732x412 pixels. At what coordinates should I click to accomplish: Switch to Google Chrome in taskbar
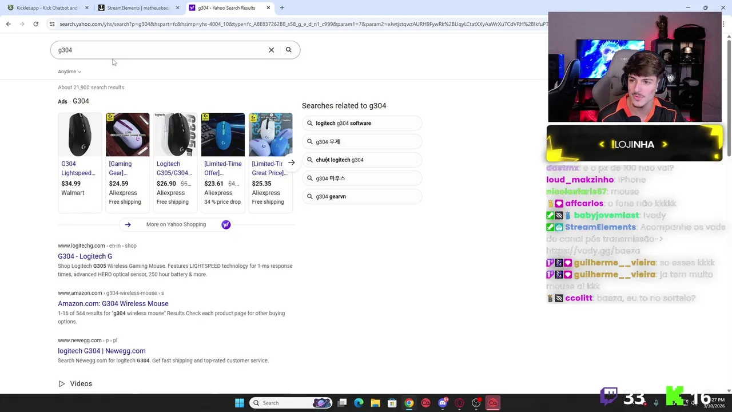[x=409, y=403]
